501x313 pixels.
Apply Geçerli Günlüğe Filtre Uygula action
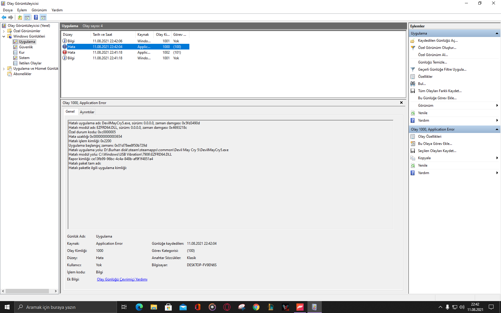tap(442, 69)
